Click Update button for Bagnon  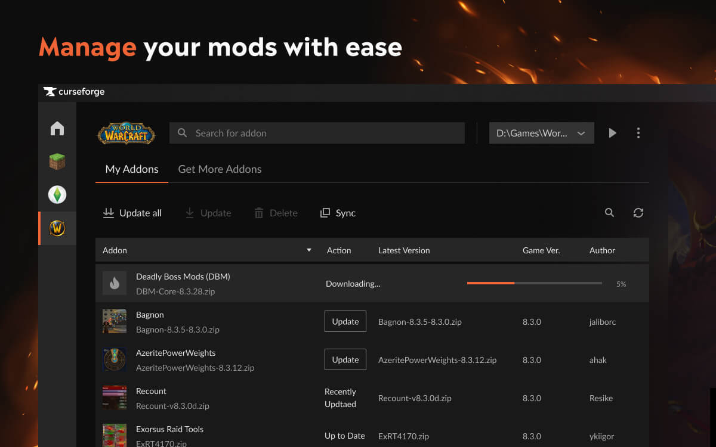(x=345, y=321)
